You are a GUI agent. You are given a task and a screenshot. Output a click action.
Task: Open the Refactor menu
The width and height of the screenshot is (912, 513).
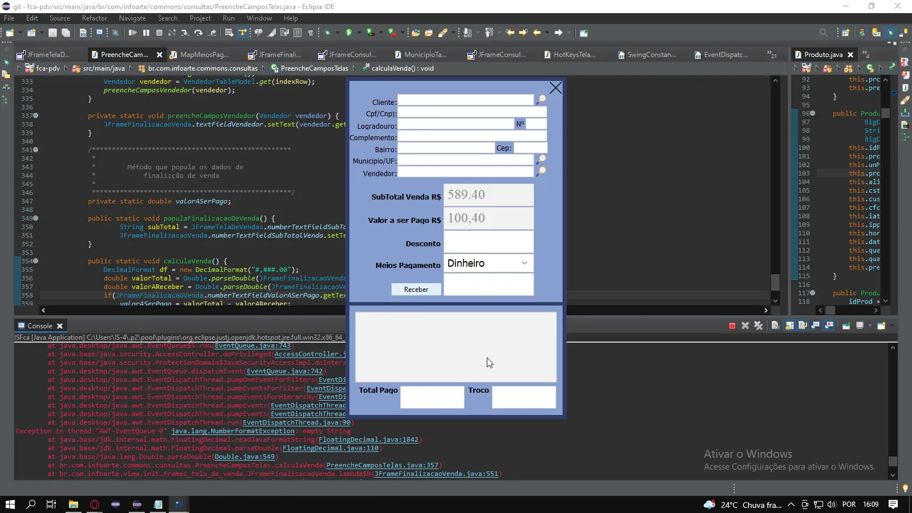(x=94, y=18)
